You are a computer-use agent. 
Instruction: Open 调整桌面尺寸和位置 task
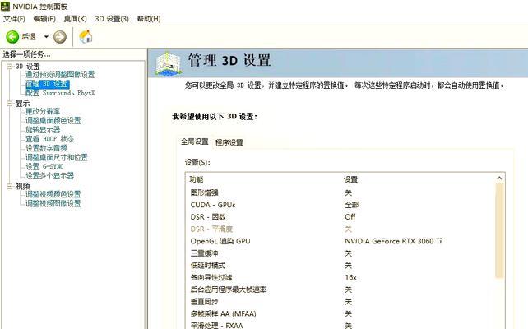pos(57,157)
